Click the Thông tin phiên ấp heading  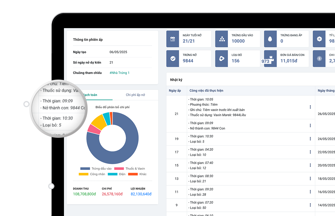(88, 40)
